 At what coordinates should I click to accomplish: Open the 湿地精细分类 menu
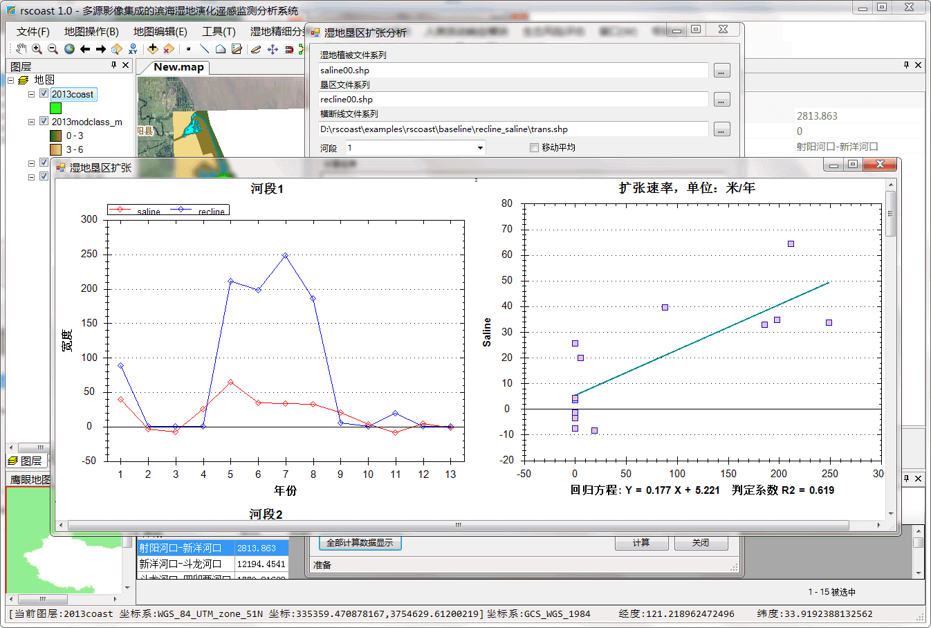pos(277,32)
